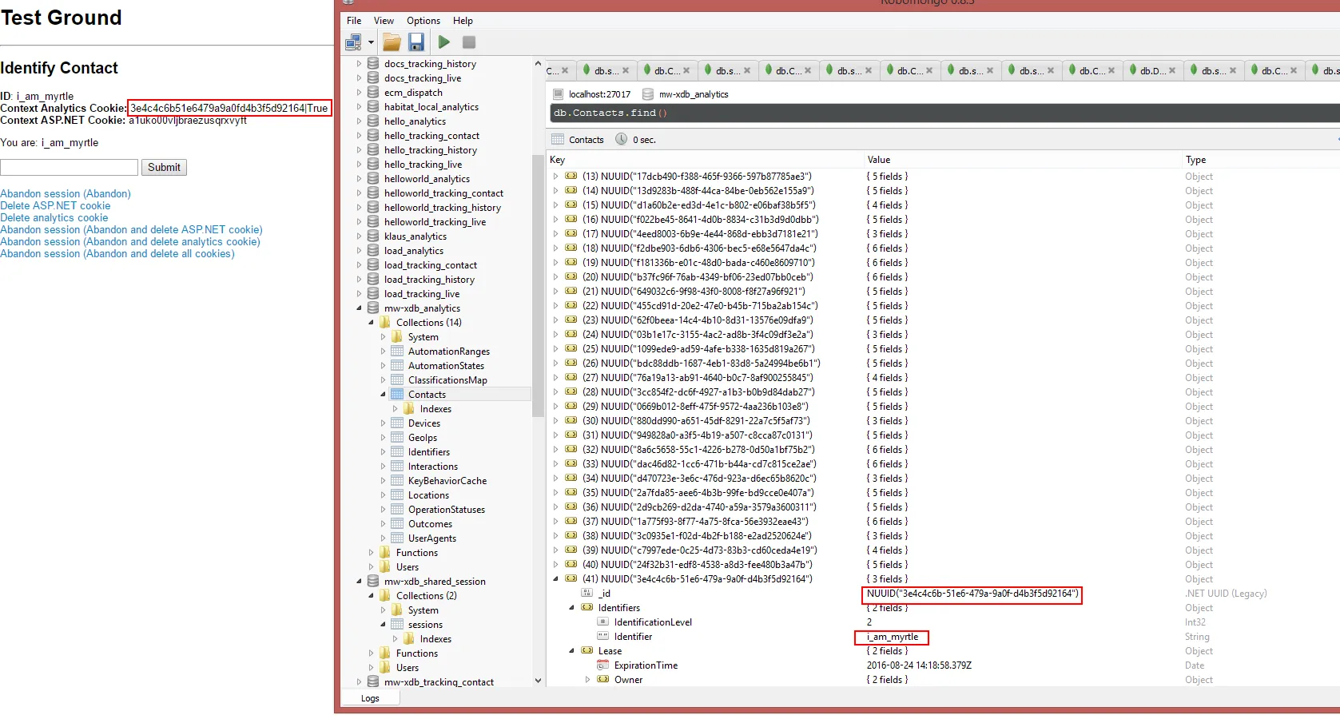This screenshot has width=1340, height=719.
Task: Save script with the floppy disk icon
Action: pyautogui.click(x=416, y=42)
